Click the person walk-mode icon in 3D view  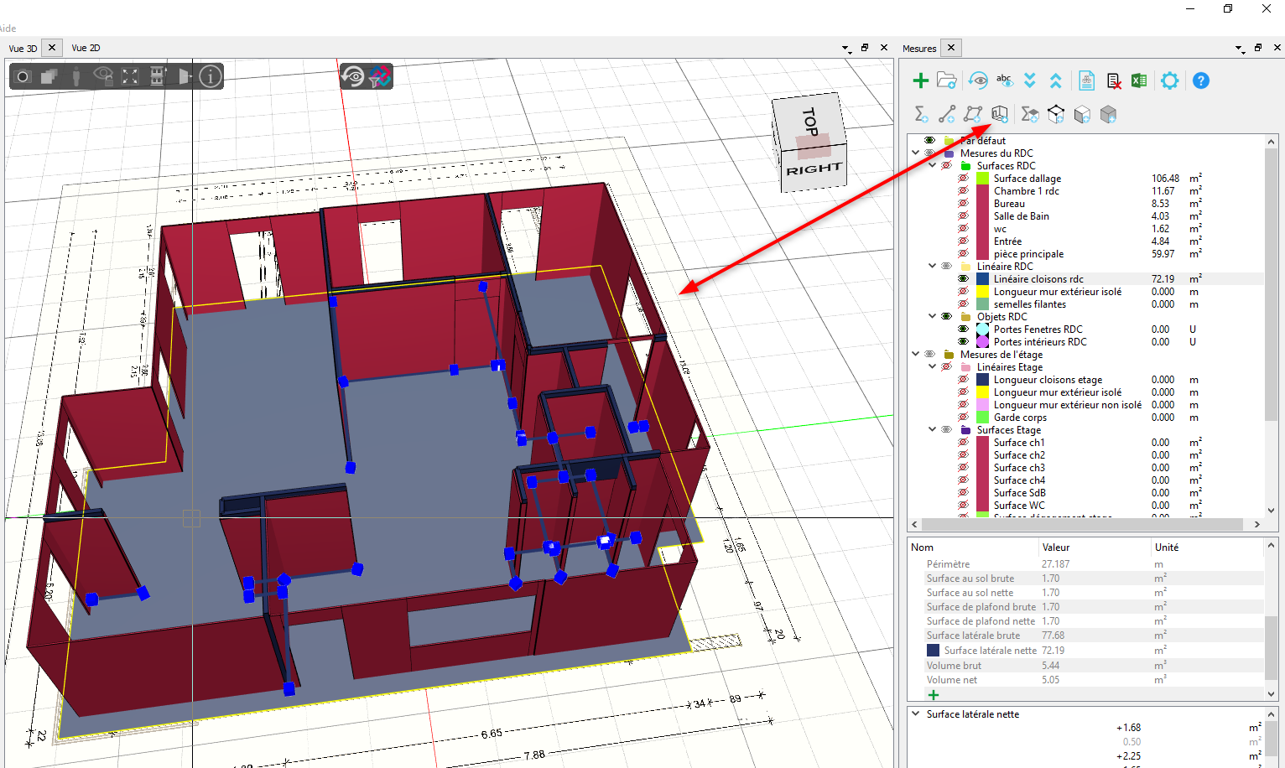click(76, 76)
